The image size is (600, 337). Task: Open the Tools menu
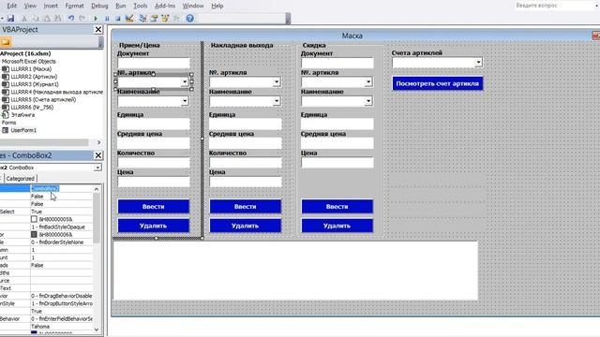(x=140, y=6)
